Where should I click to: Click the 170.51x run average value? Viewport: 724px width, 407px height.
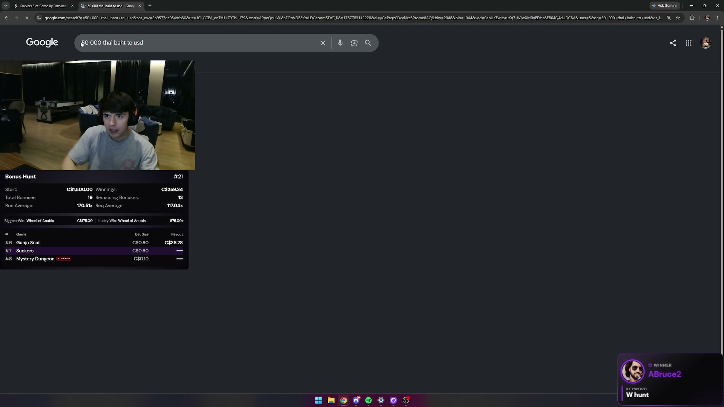pos(85,206)
